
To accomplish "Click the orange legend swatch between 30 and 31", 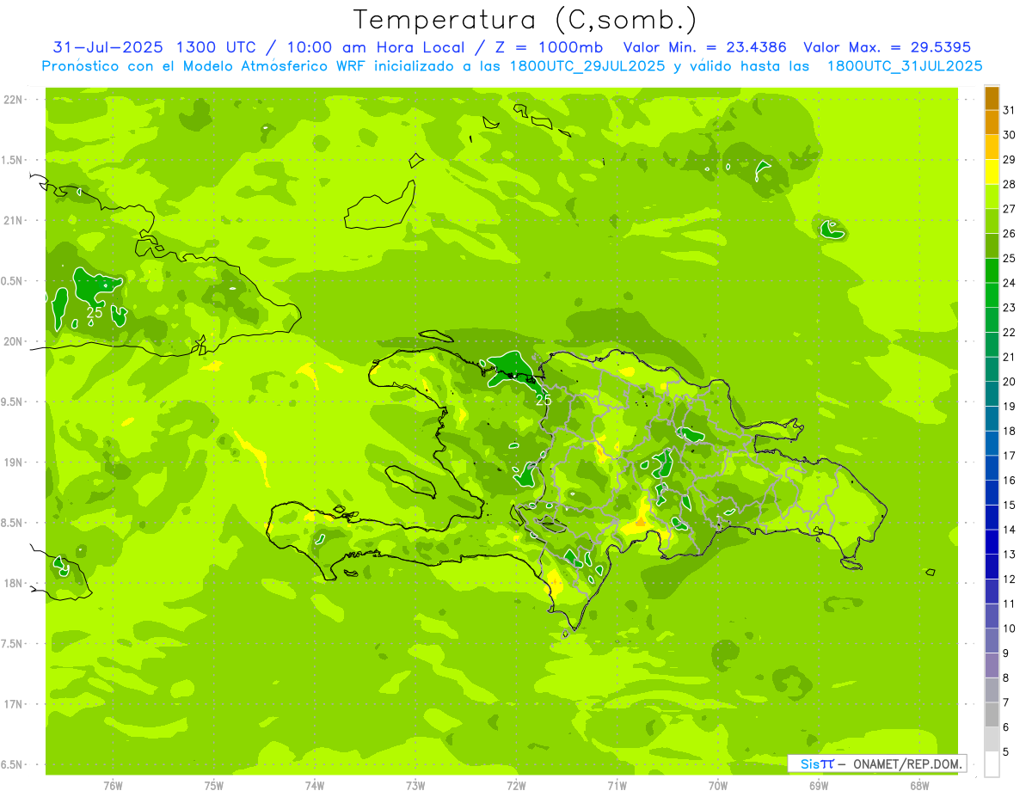I will (992, 123).
